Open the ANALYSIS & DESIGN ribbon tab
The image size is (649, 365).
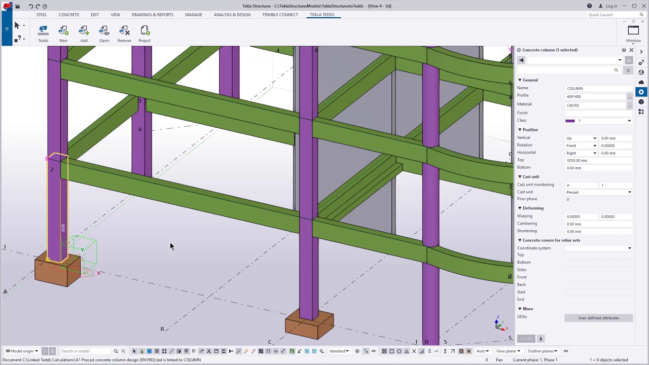232,15
